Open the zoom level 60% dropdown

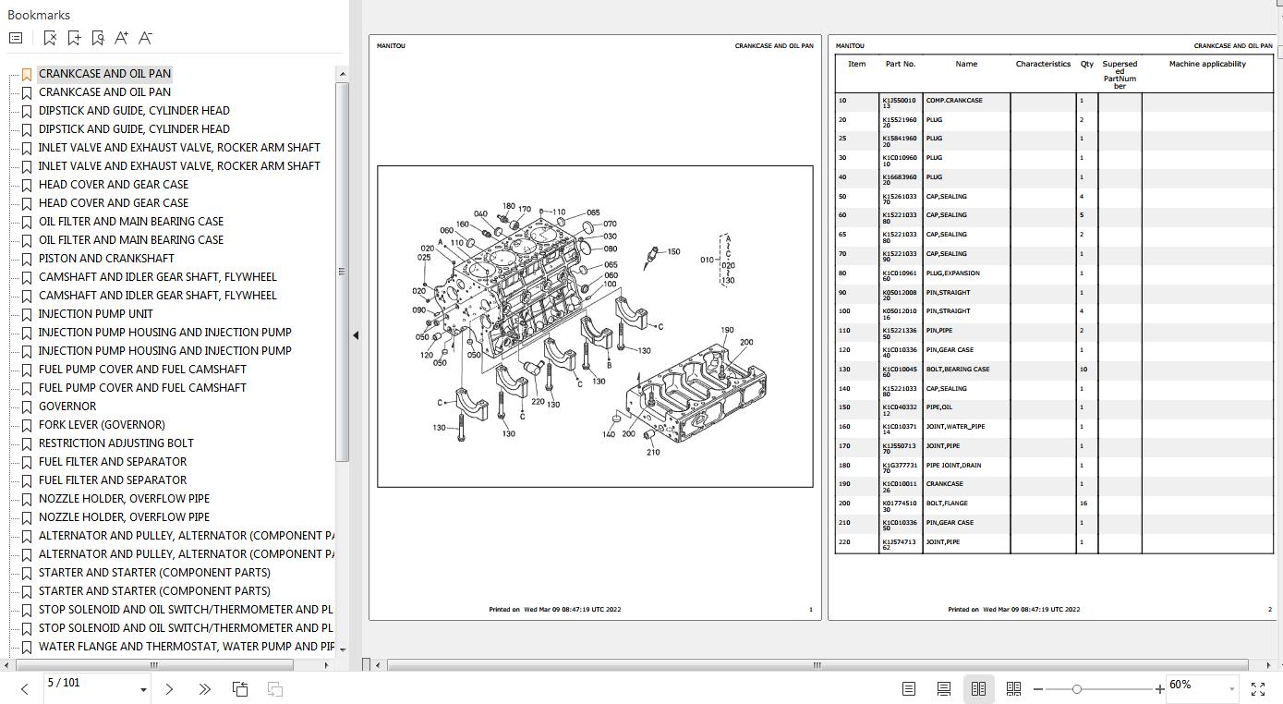pyautogui.click(x=1231, y=689)
